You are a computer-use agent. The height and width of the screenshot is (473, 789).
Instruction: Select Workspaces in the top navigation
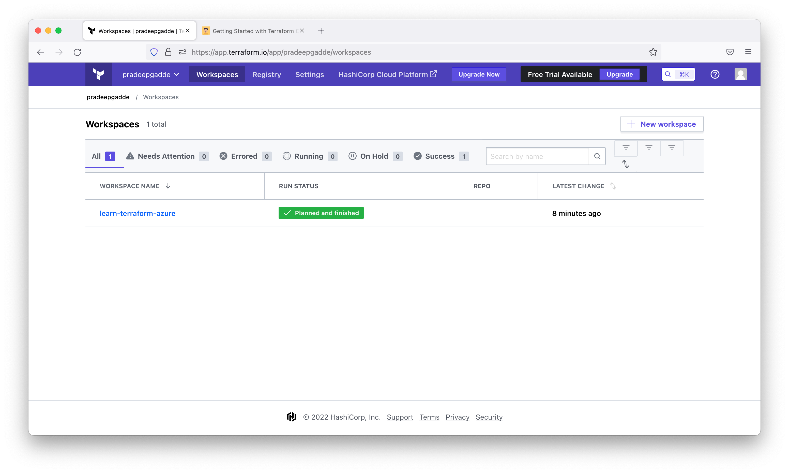pos(217,74)
